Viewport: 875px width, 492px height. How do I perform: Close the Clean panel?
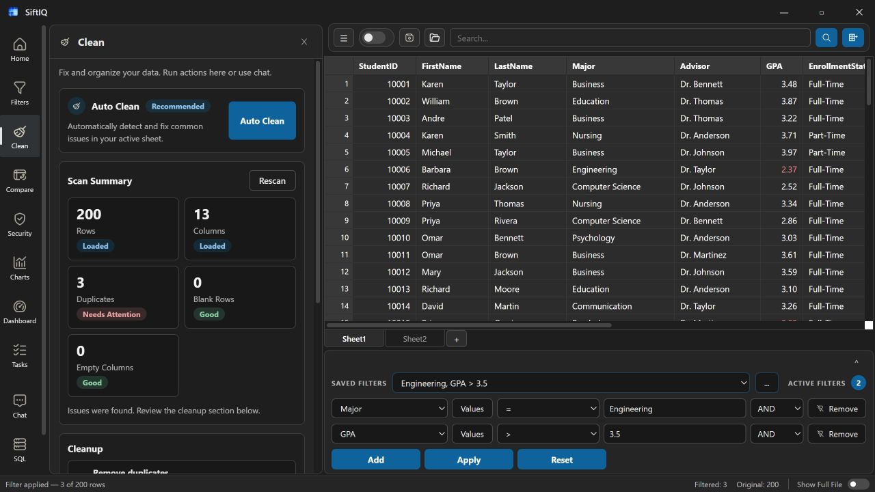click(x=304, y=42)
